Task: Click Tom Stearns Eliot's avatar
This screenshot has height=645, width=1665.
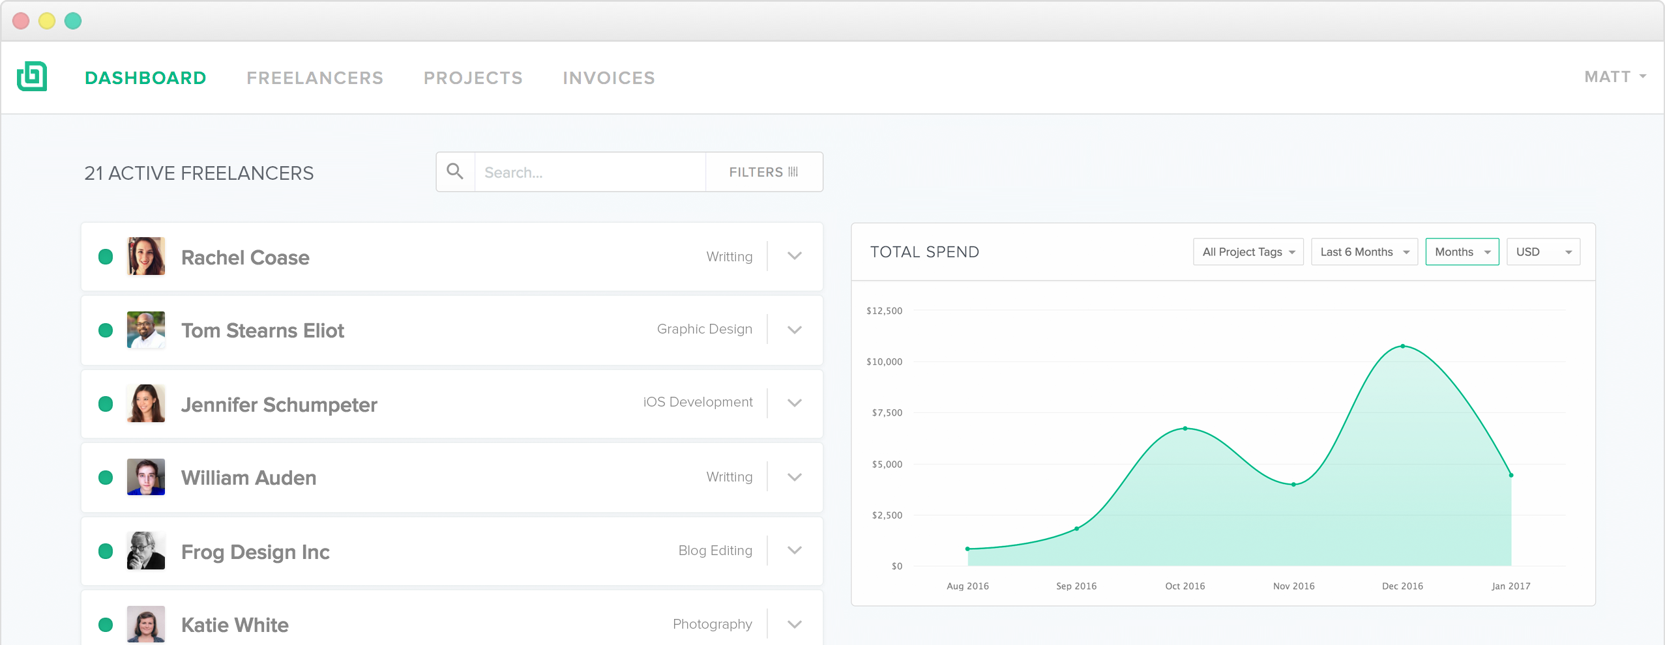Action: [146, 330]
